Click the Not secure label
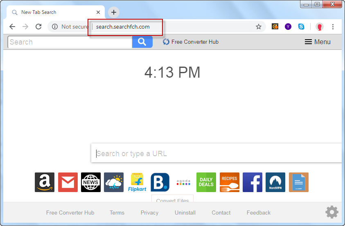Image resolution: width=345 pixels, height=226 pixels. pos(75,27)
